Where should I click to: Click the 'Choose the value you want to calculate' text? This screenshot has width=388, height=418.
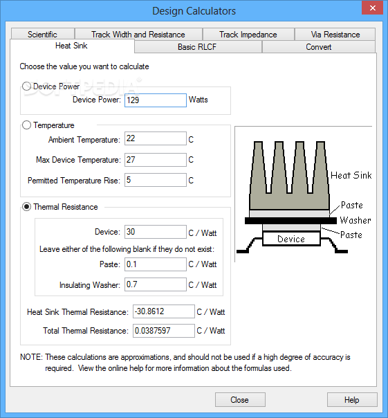tap(84, 66)
